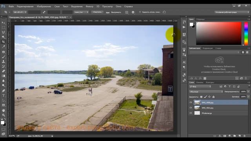The width and height of the screenshot is (251, 141).
Task: Select the Brush tool
Action: pyautogui.click(x=4, y=56)
